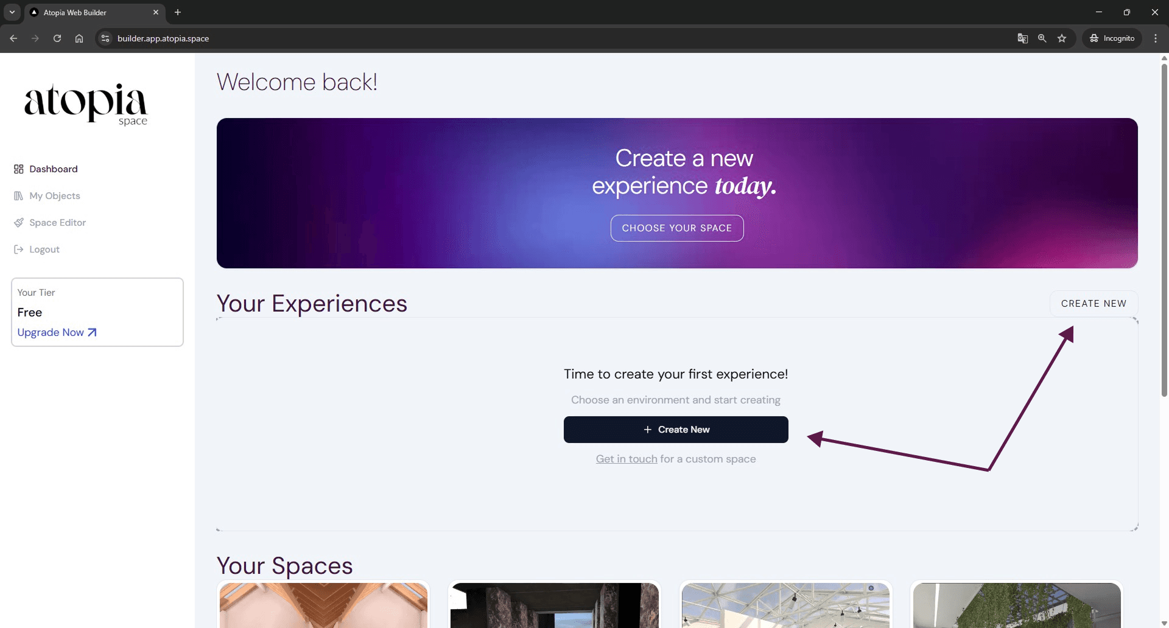Select the white truss hall space thumbnail
Screen dimensions: 1169x628
coord(785,605)
